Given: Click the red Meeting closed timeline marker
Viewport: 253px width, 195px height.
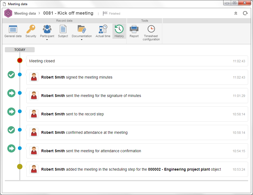Looking at the screenshot, I should click(20, 60).
